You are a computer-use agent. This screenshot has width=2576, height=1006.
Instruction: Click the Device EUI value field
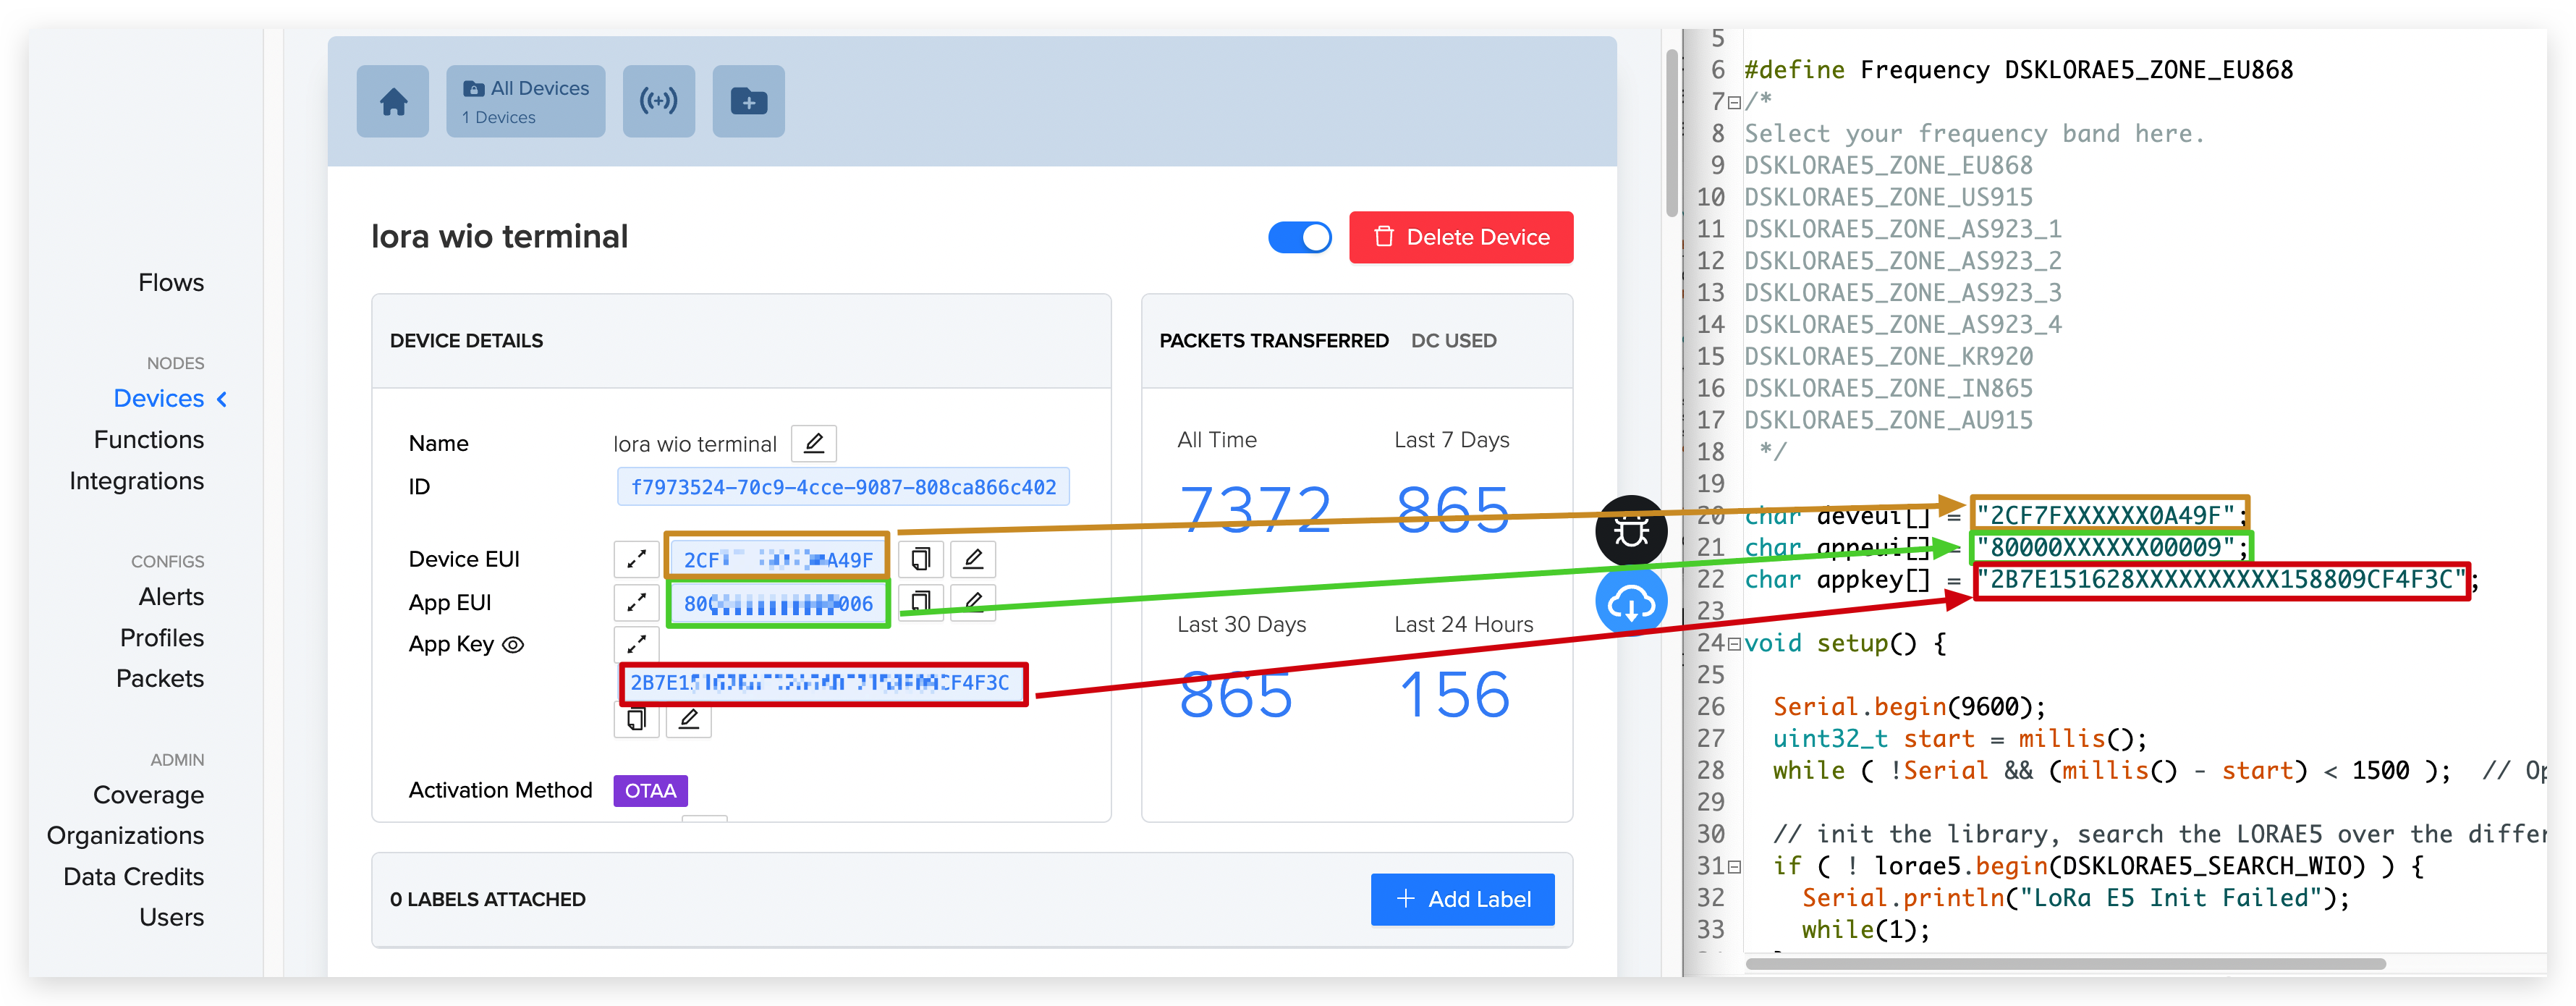pyautogui.click(x=778, y=559)
